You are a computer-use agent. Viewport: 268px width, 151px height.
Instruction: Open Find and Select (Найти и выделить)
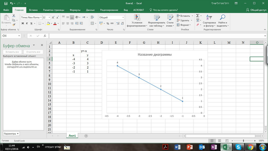(222, 21)
